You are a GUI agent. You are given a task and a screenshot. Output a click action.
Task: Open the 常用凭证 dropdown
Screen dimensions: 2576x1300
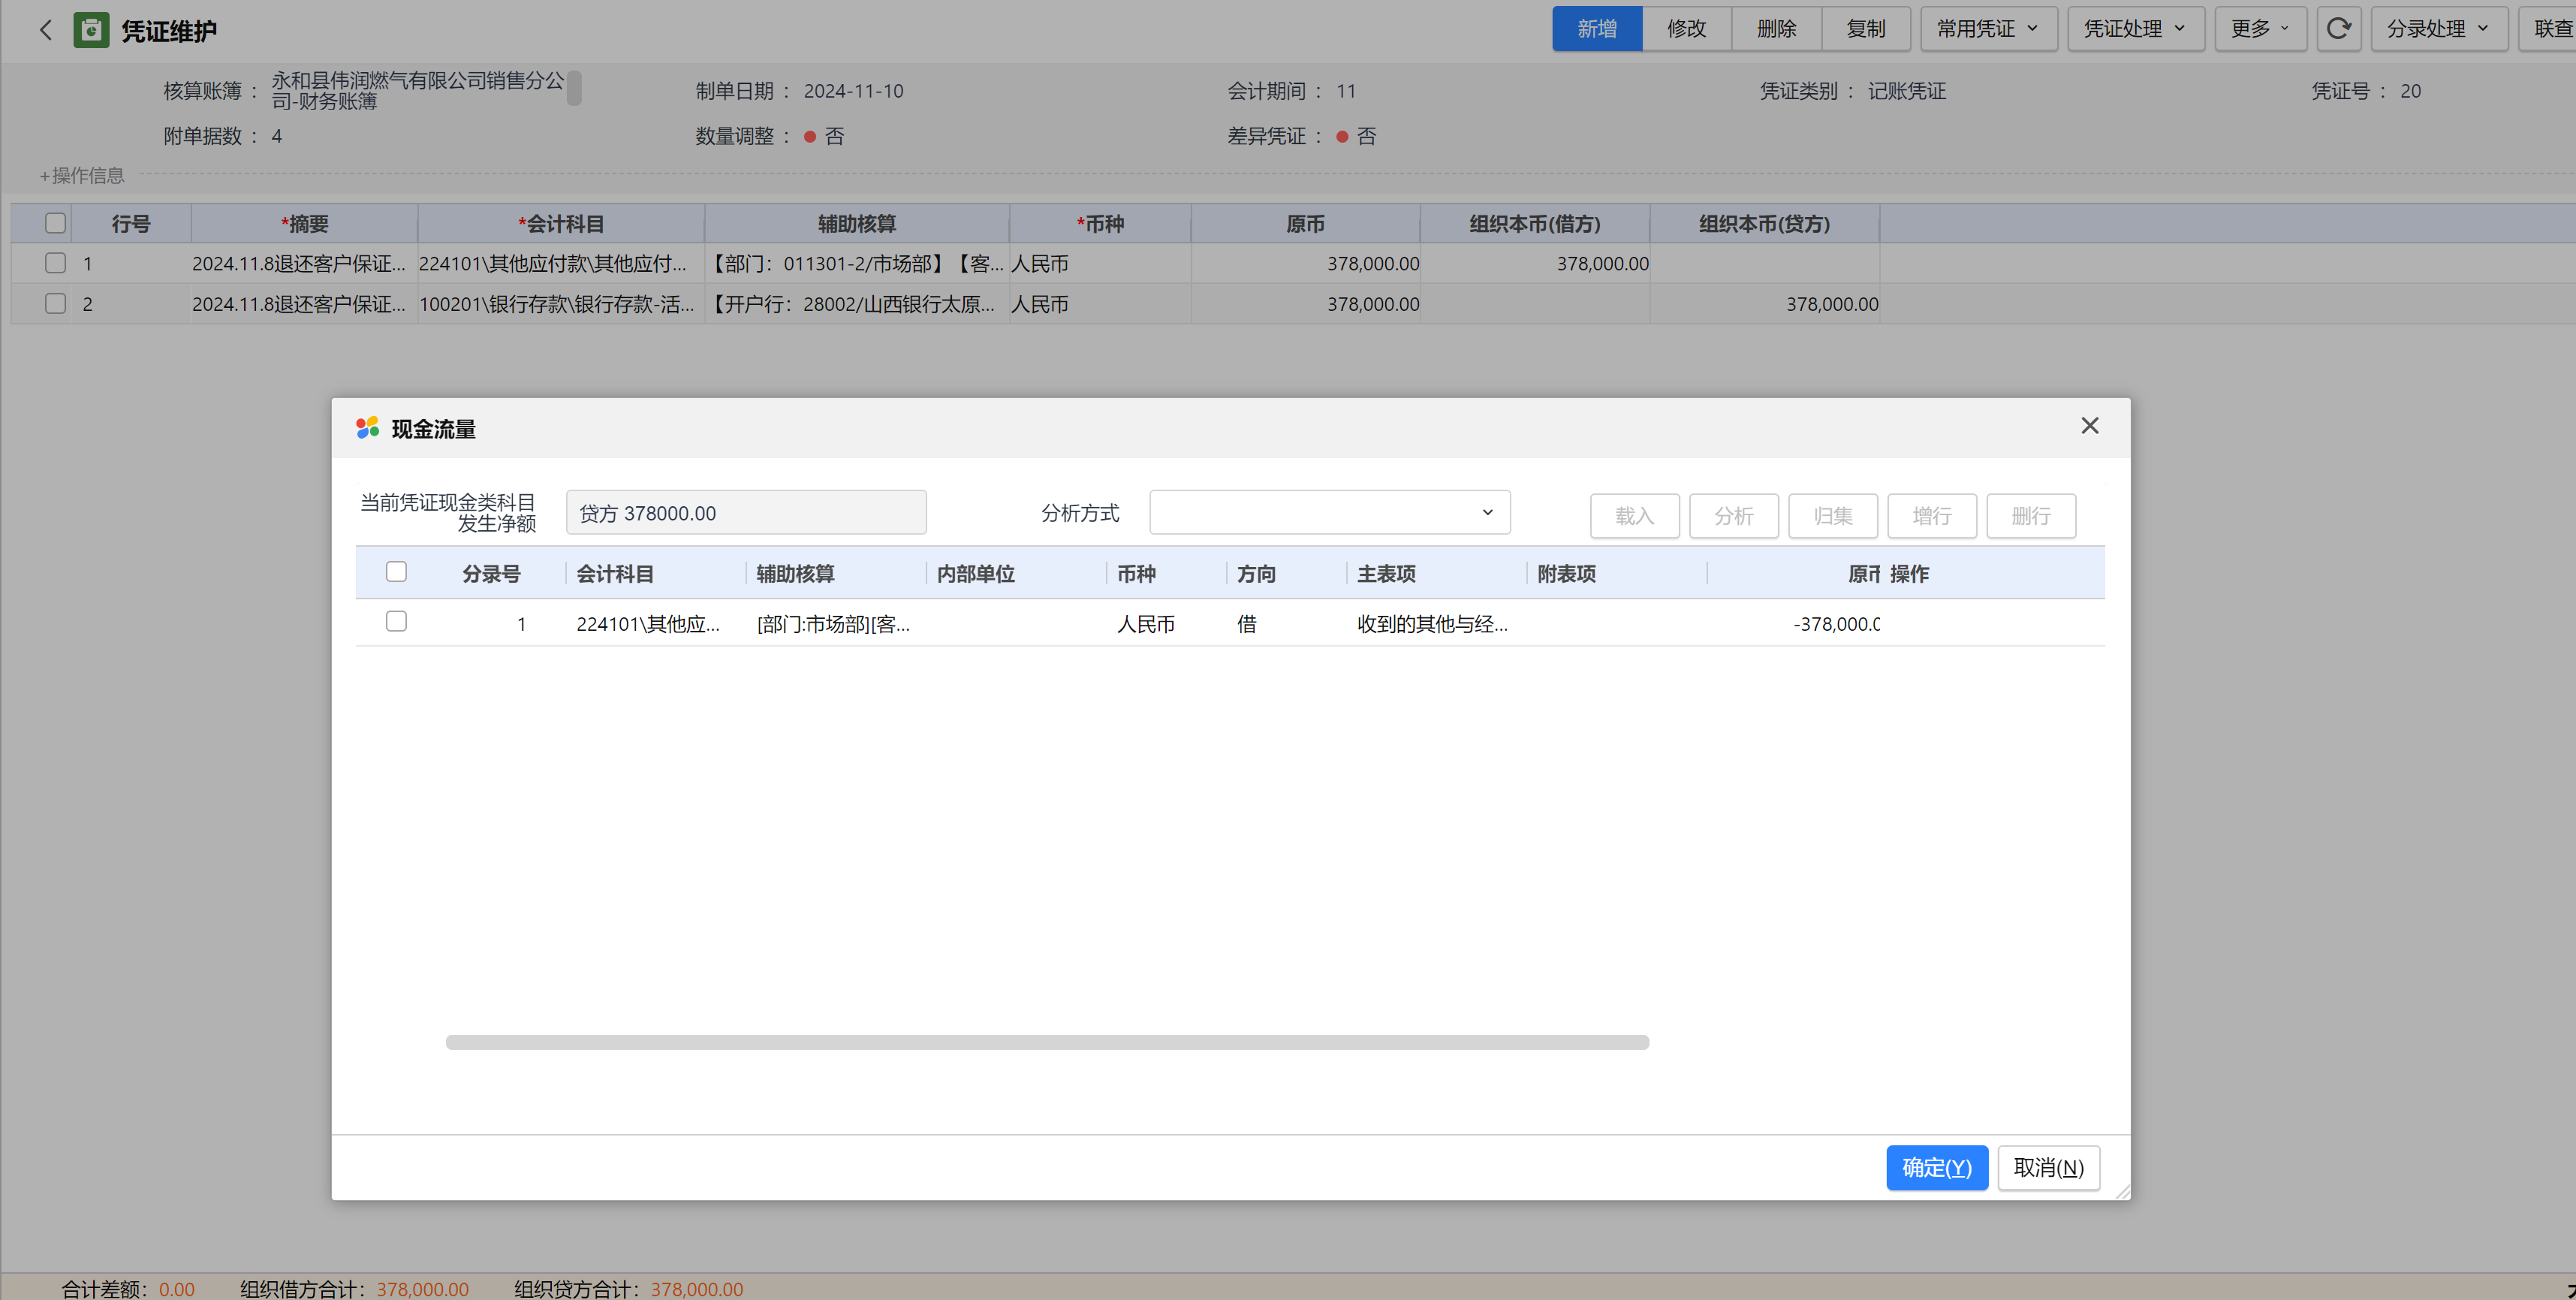[x=1988, y=29]
